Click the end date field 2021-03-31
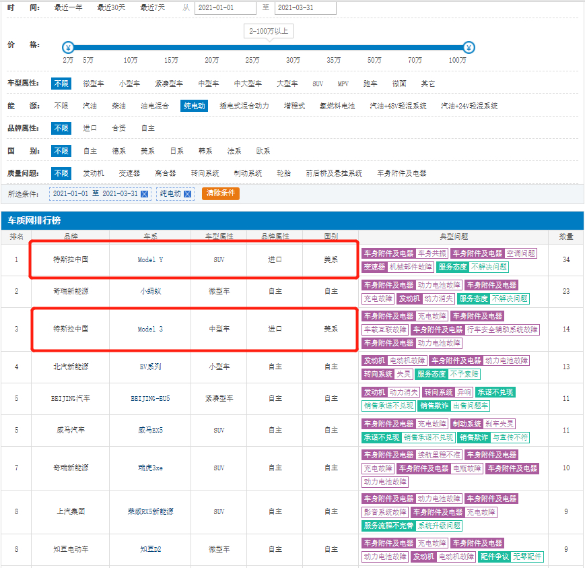 click(x=305, y=8)
